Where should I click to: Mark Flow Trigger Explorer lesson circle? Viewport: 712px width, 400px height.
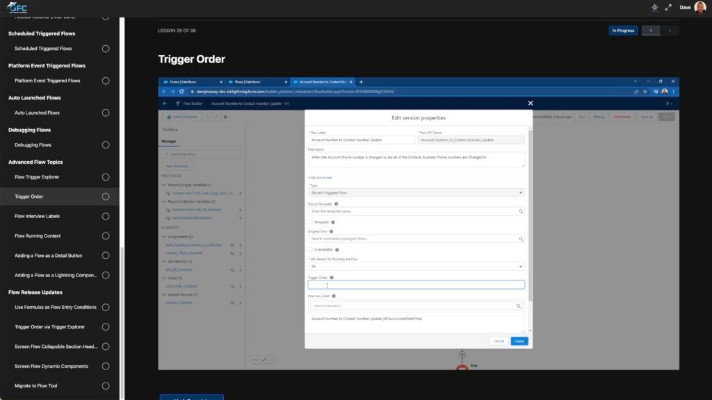[106, 177]
